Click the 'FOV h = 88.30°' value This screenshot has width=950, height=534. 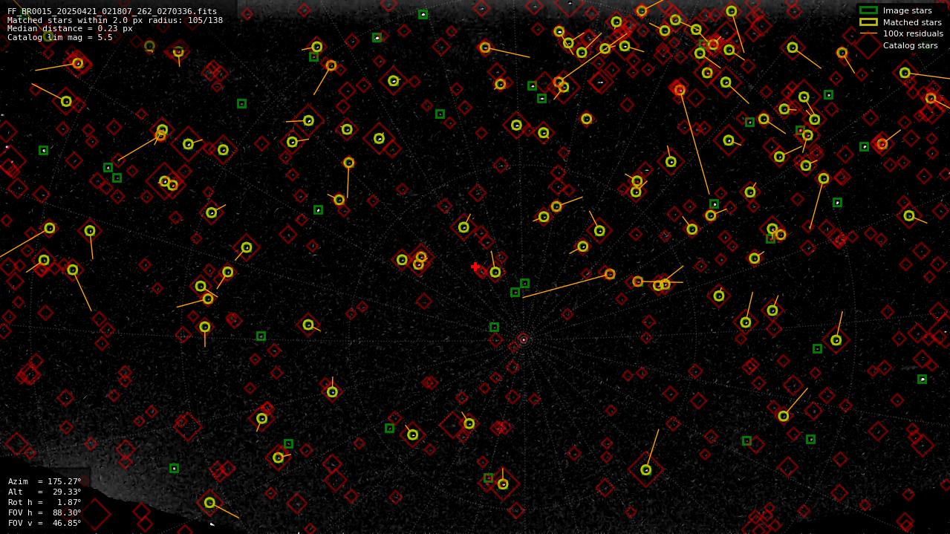click(x=45, y=513)
